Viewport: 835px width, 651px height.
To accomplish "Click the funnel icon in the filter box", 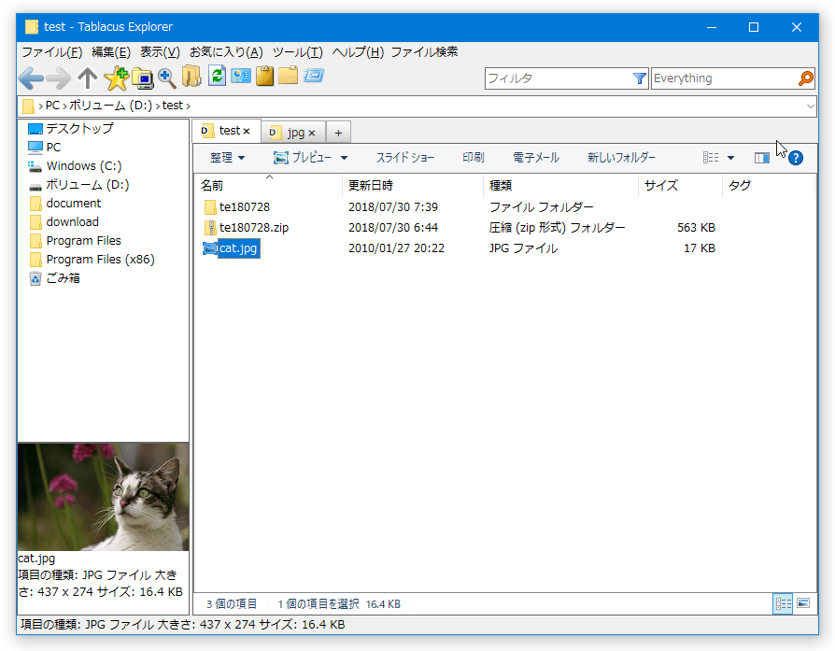I will pos(640,78).
